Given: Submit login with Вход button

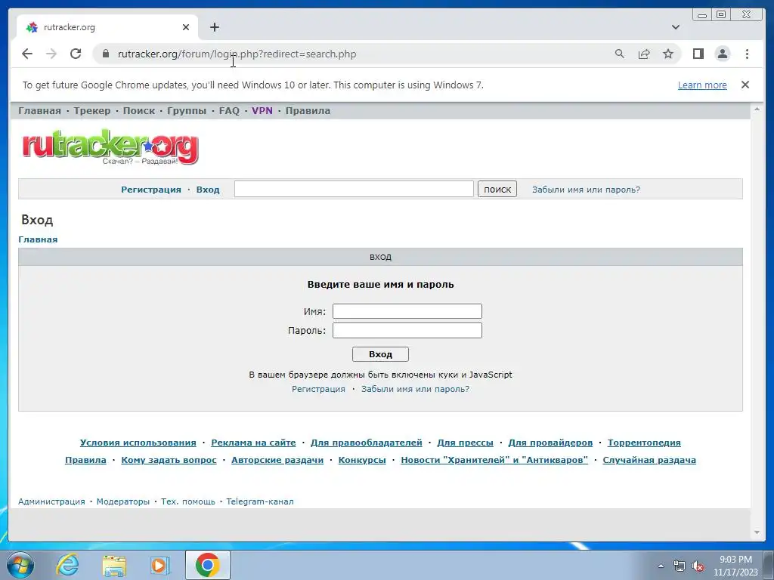Looking at the screenshot, I should click(x=381, y=354).
